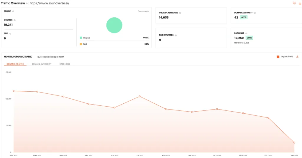The width and height of the screenshot is (302, 158).
Task: Select the FEB 2025 data point
Action: tap(14, 91)
